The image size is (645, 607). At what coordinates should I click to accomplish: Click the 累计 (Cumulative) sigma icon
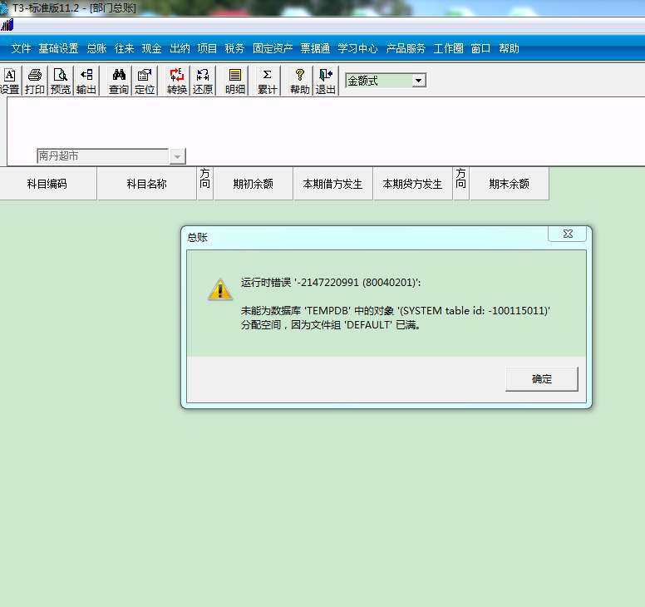[x=268, y=81]
